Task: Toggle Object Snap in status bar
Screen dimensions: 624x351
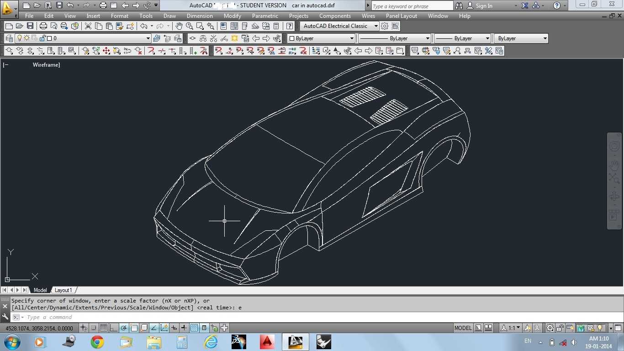Action: (x=134, y=328)
